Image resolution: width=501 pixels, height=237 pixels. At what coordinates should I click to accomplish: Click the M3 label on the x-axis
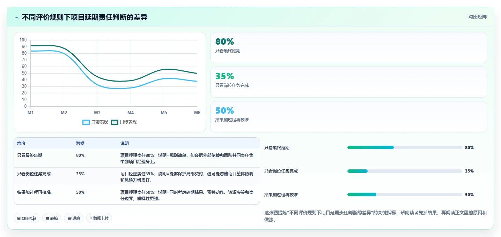click(97, 113)
